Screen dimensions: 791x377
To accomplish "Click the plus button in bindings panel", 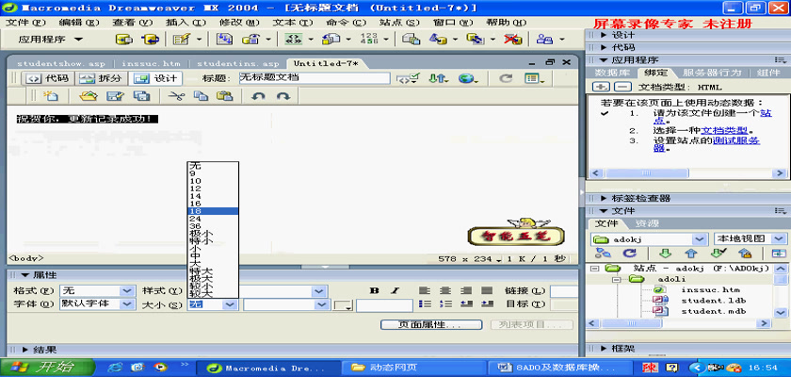I will (600, 87).
